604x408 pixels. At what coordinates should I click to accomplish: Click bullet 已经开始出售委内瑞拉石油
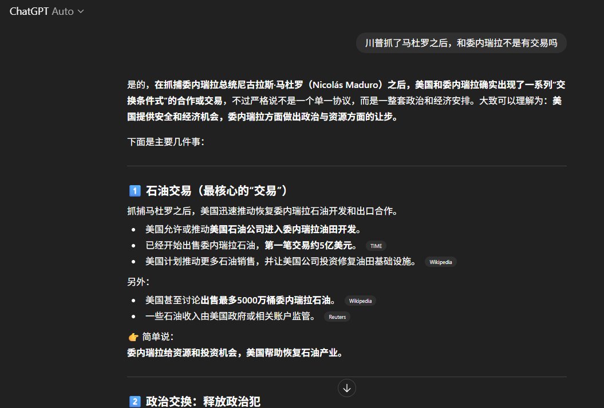click(x=251, y=246)
